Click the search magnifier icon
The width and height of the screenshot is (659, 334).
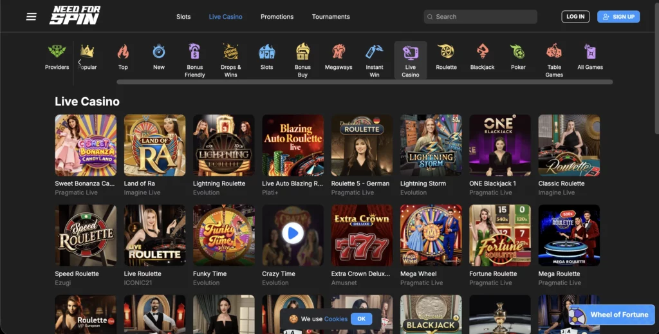tap(430, 17)
